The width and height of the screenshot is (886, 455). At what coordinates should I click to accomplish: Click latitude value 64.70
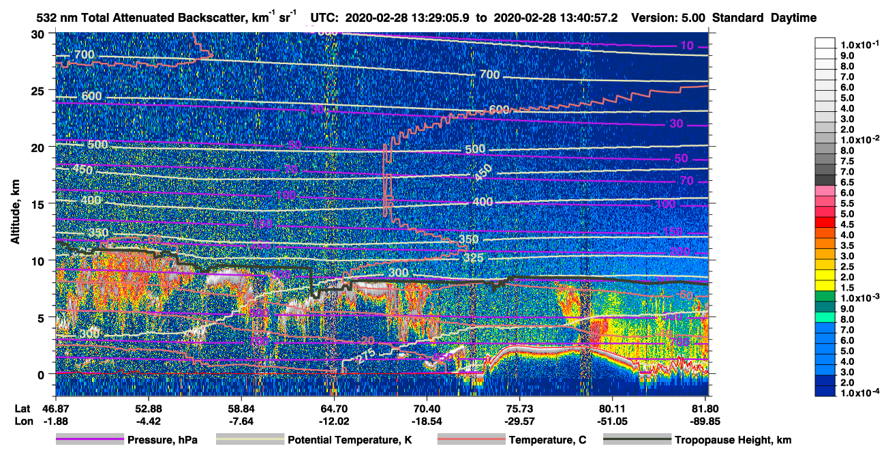coord(334,408)
